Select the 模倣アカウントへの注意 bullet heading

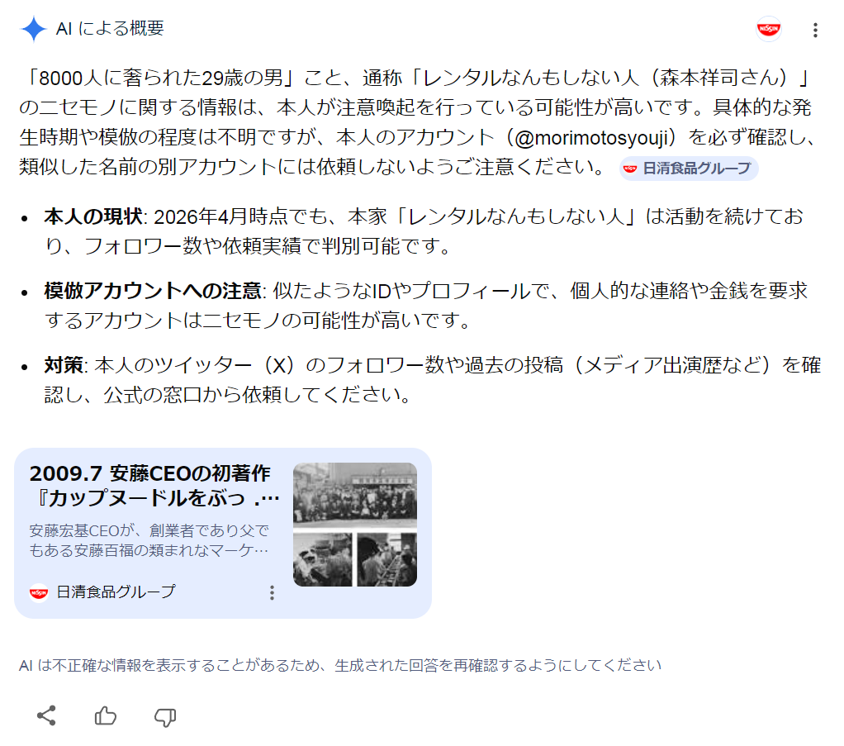[153, 291]
